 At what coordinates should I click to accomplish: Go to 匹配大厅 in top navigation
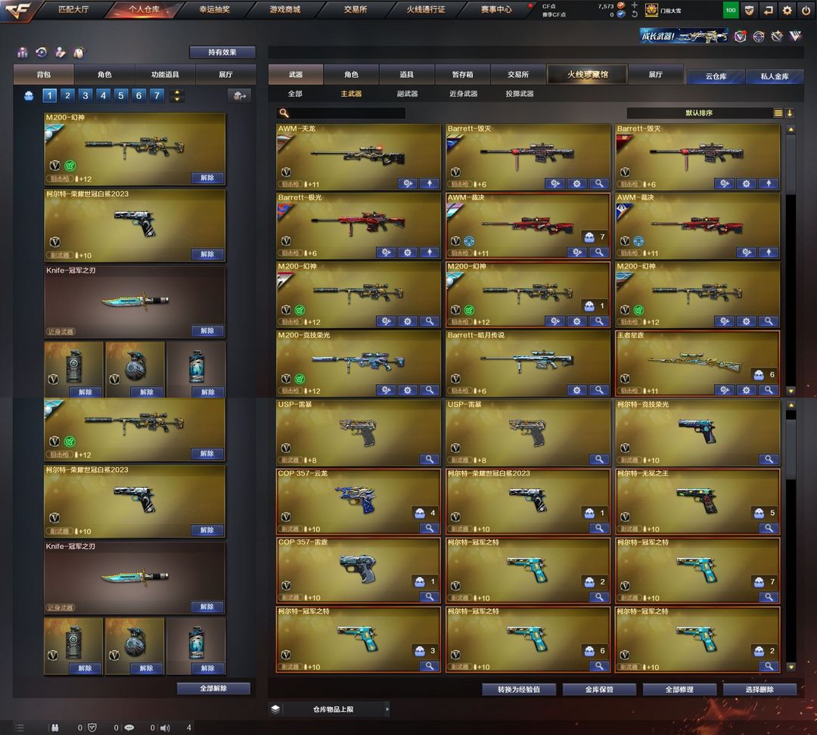pos(73,9)
